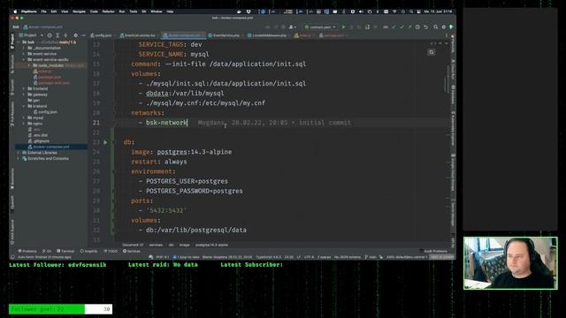Click the reader mode icon at editor top-right
Image resolution: width=566 pixels, height=318 pixels.
click(x=432, y=53)
